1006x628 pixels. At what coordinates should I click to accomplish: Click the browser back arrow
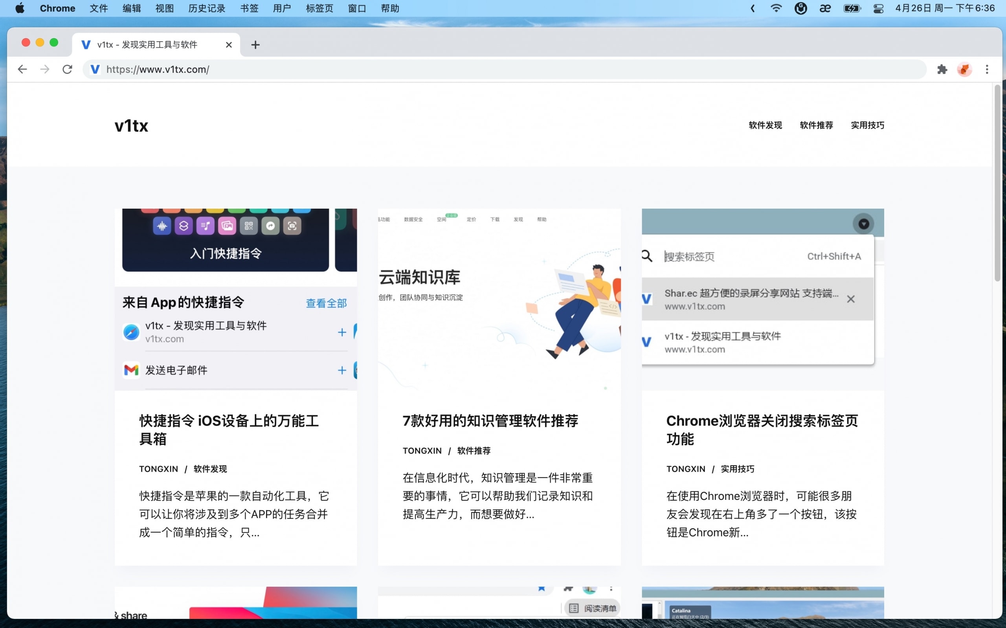(x=22, y=69)
